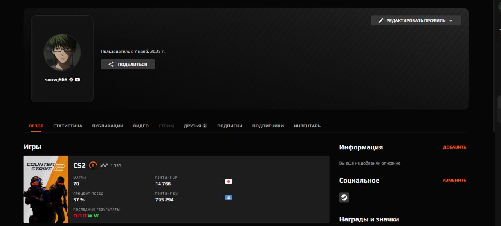Click the ELO graph icon near 1 535
The width and height of the screenshot is (501, 226).
click(104, 165)
